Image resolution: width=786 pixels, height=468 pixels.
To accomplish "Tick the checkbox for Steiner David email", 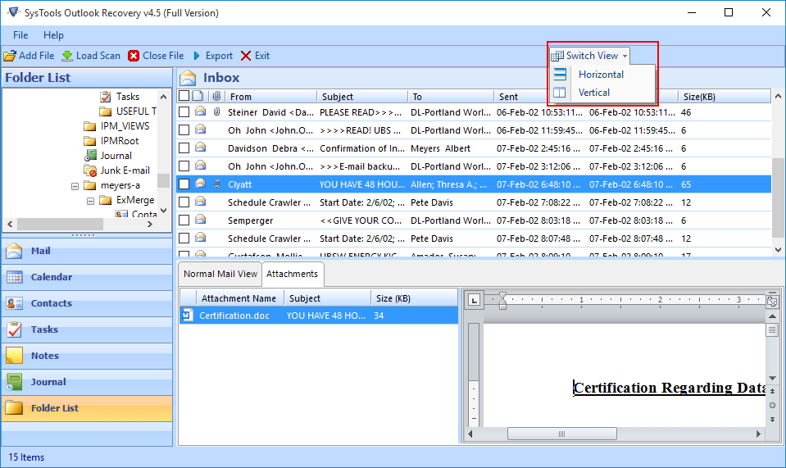I will click(x=184, y=112).
